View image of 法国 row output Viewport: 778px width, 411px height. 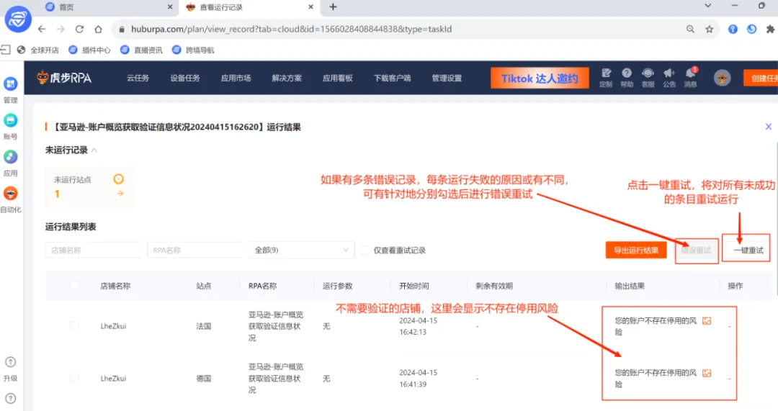(707, 321)
